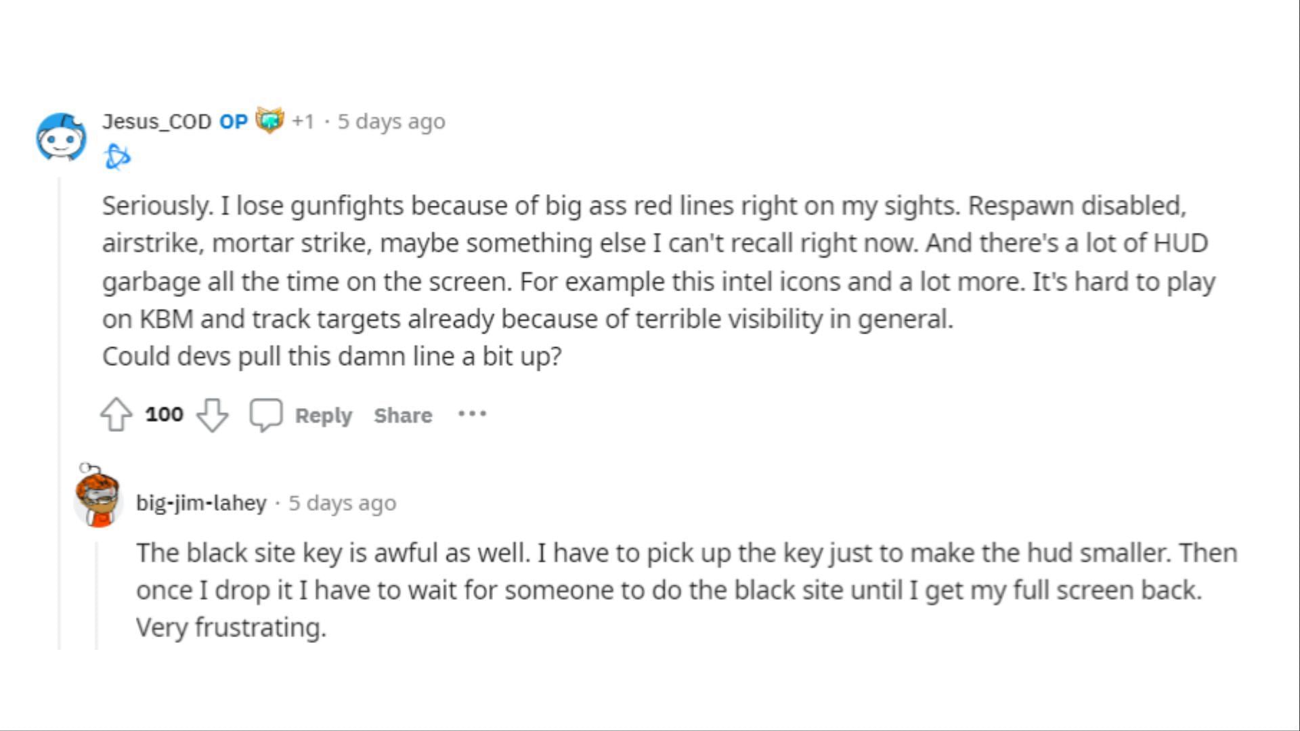Viewport: 1300px width, 731px height.
Task: Click the shield trophy icon next to Jesus_COD
Action: tap(269, 121)
